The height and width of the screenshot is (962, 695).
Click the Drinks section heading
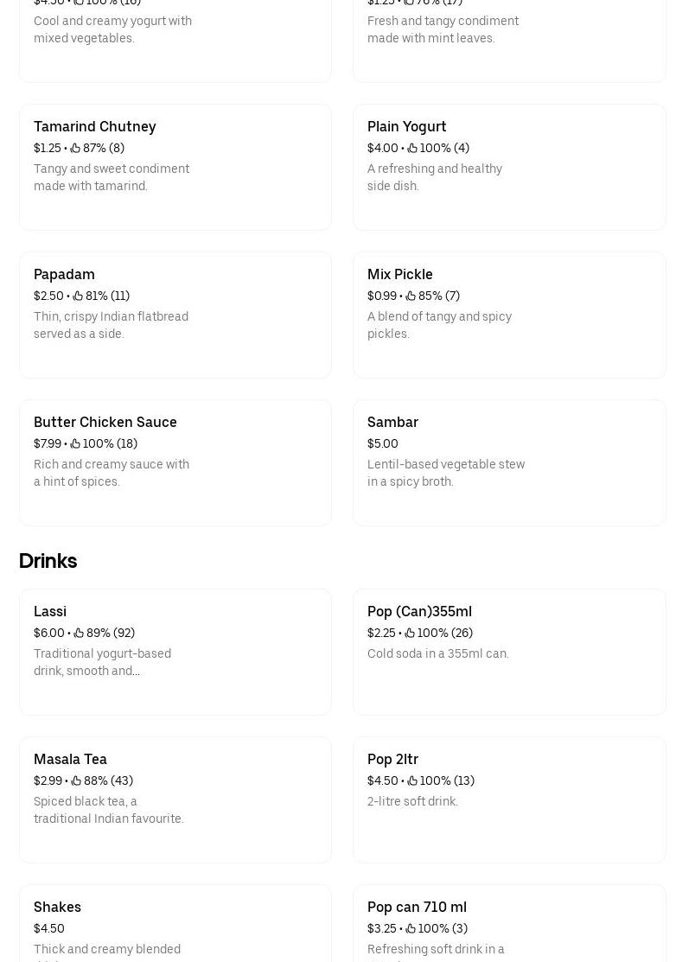[x=48, y=561]
